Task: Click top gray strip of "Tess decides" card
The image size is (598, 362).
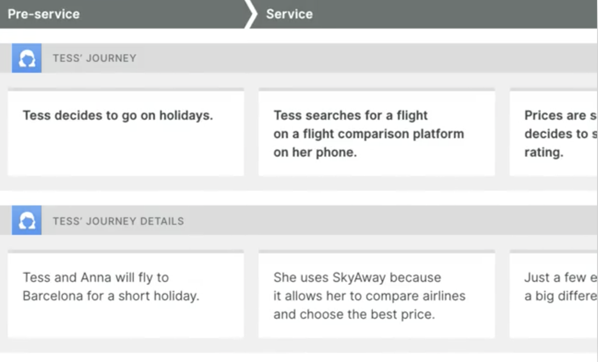Action: tap(126, 89)
